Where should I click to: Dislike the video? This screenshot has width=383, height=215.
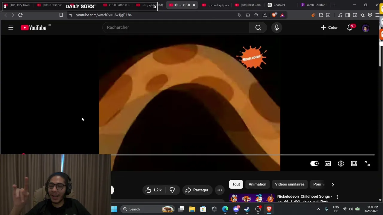172,190
